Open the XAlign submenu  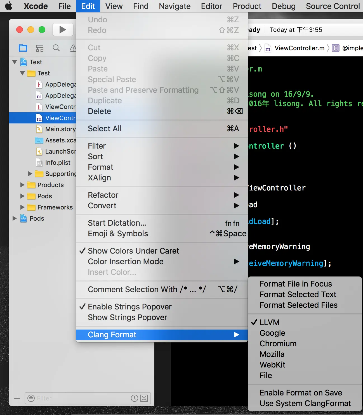tap(162, 178)
